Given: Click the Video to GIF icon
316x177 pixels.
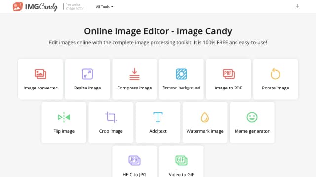Looking at the screenshot, I should 181,161.
